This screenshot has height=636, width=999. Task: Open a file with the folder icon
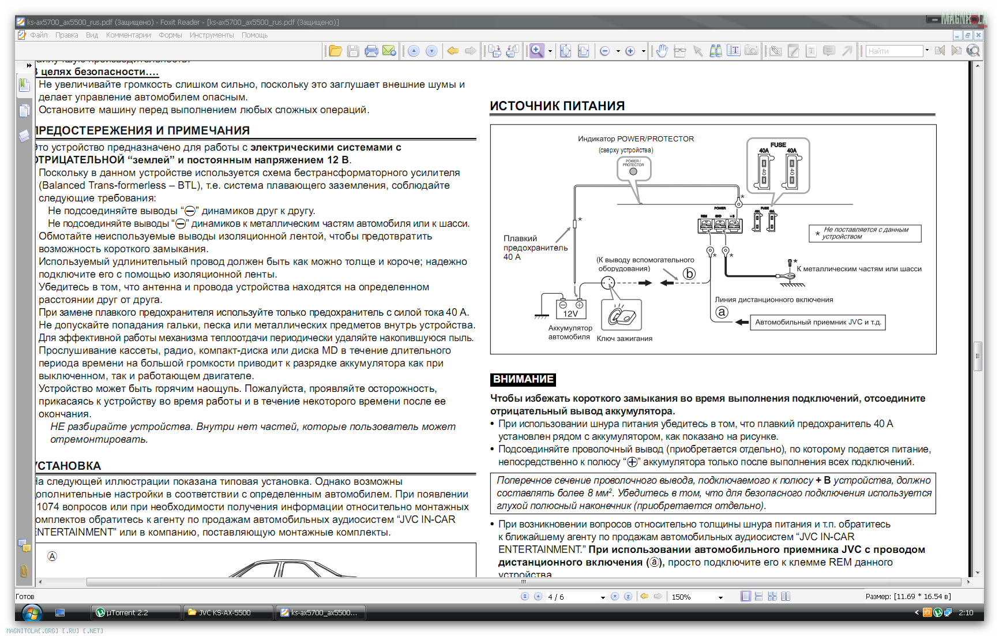pyautogui.click(x=336, y=51)
